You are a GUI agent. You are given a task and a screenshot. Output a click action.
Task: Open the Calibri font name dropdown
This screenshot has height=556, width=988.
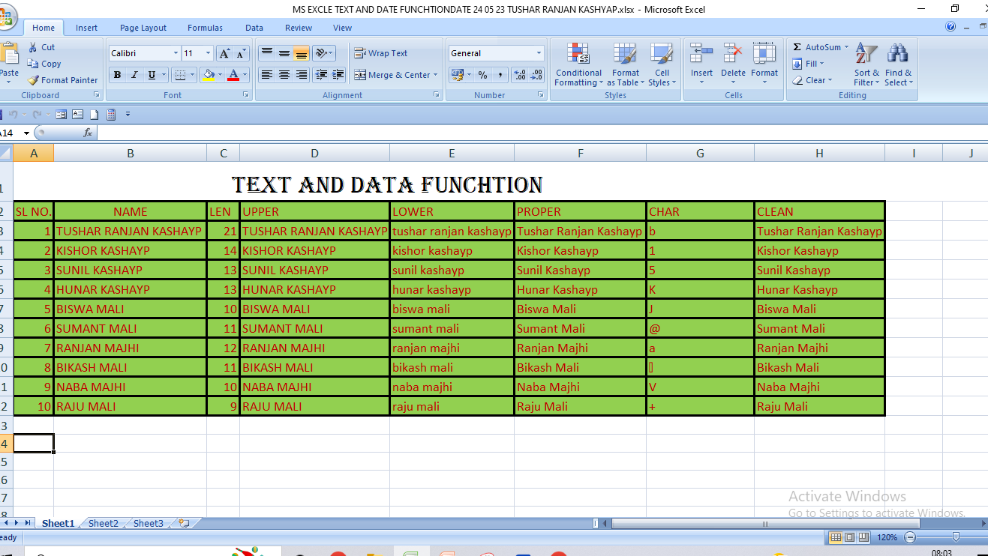(x=176, y=53)
